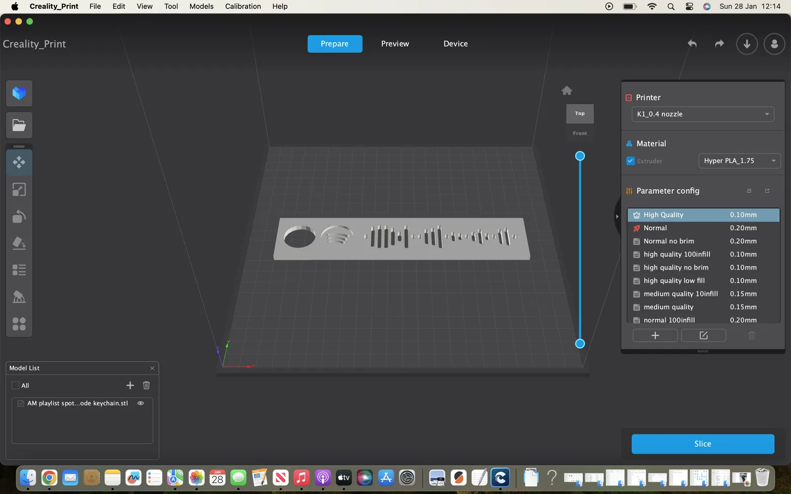Select the Move tool in left toolbar
Image resolution: width=791 pixels, height=494 pixels.
point(19,163)
